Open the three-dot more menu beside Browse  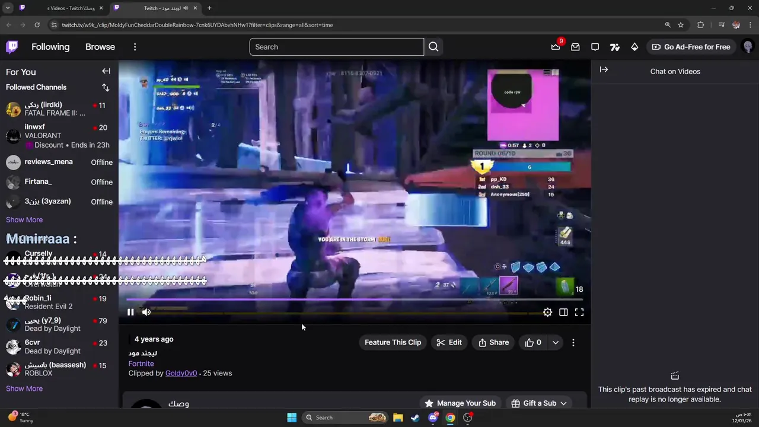[135, 47]
